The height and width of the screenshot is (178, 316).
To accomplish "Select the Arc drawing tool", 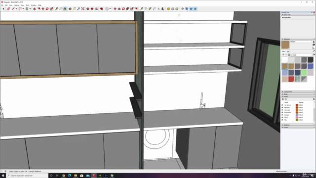I will click(20, 9).
